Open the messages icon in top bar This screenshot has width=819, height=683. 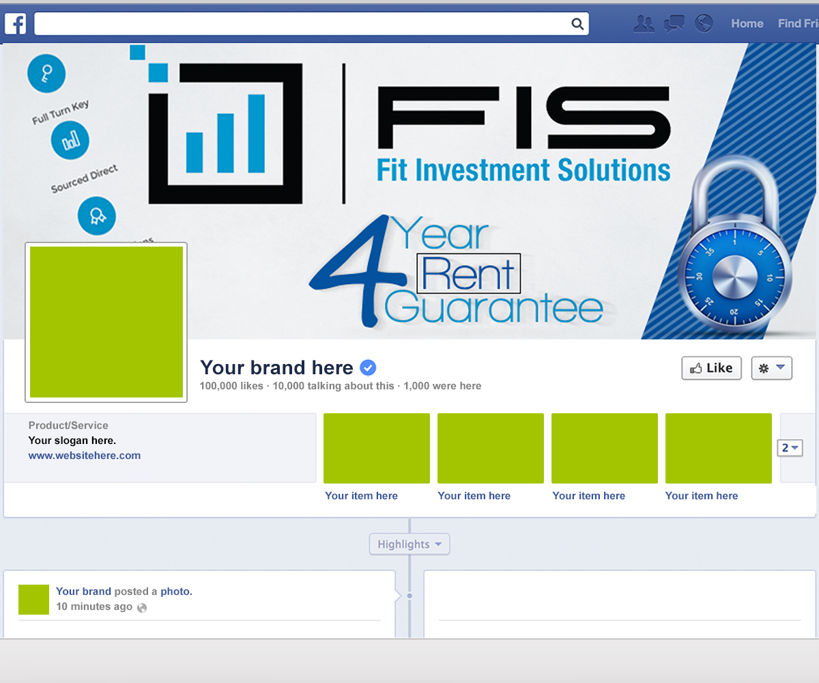tap(674, 24)
